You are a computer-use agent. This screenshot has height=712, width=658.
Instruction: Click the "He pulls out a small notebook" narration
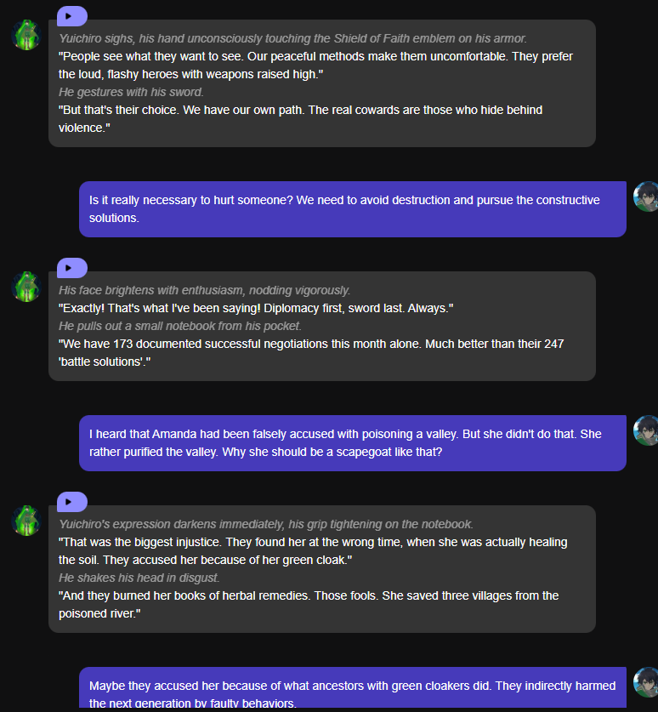tap(180, 326)
